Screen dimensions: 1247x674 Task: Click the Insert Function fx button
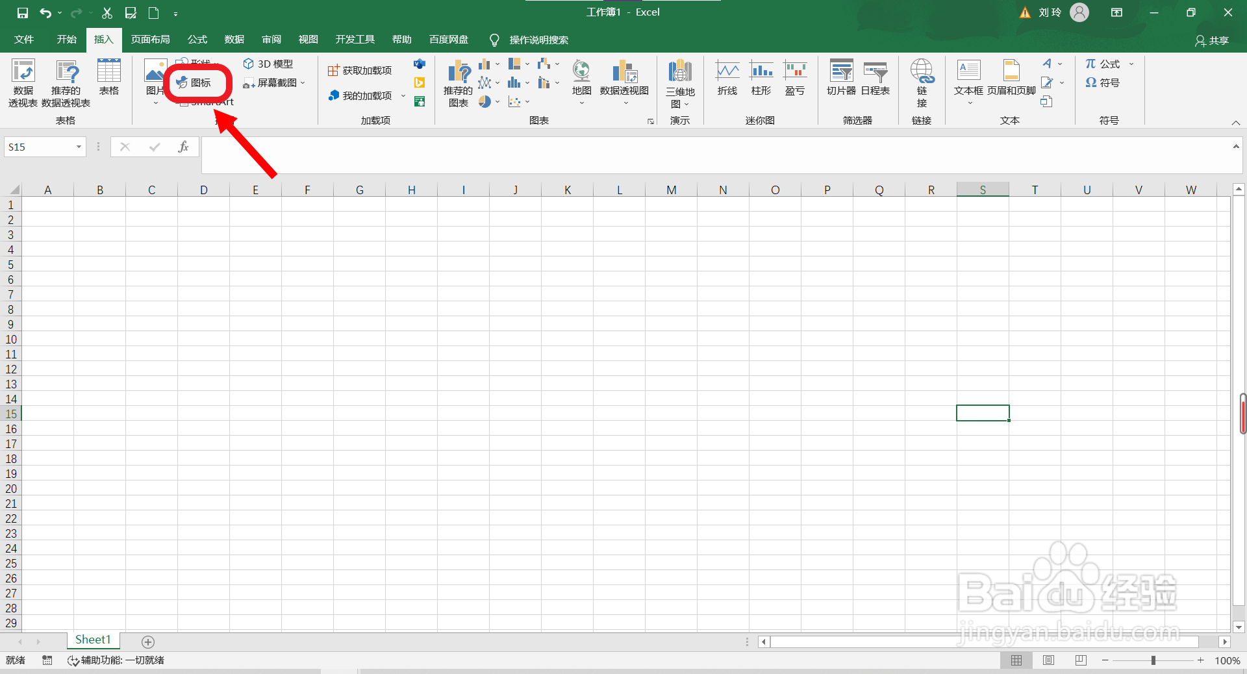pos(184,147)
